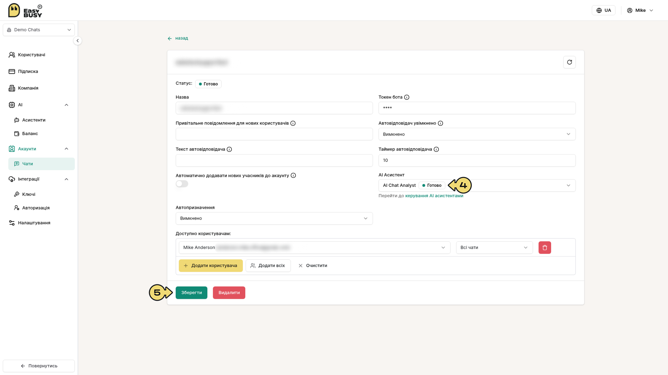The image size is (668, 375).
Task: Click the Зберегти button
Action: click(191, 293)
